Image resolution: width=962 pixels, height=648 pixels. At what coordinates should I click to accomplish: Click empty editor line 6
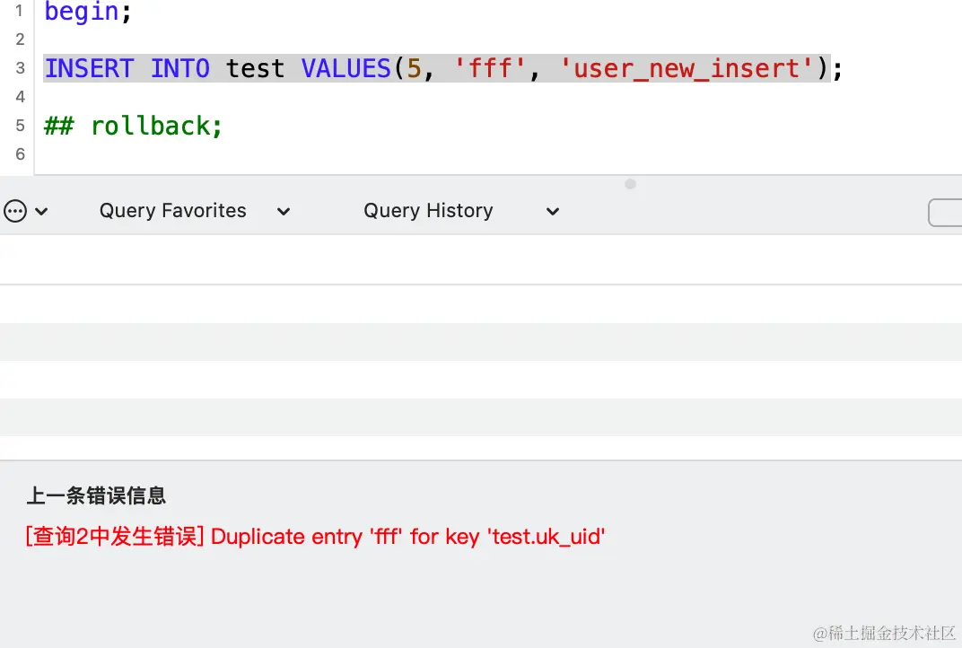(x=498, y=154)
